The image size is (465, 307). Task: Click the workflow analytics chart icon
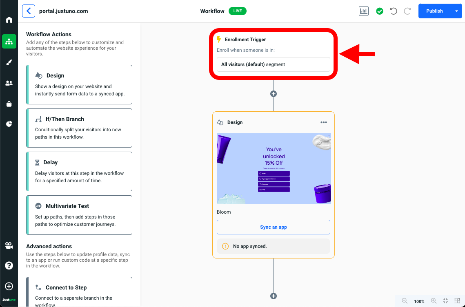tap(363, 11)
